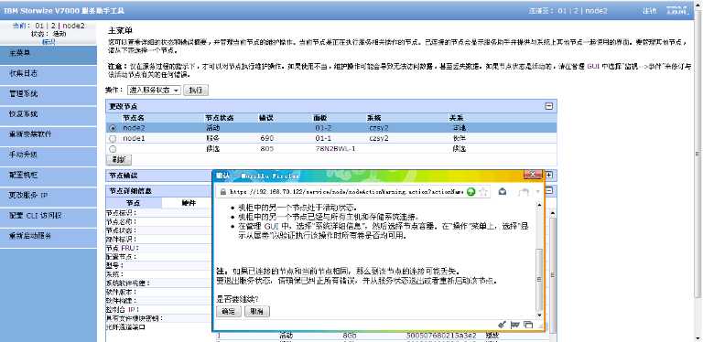Screen dimensions: 703x342
Task: Collapse the 节点详细信息 panel
Action: tap(549, 191)
